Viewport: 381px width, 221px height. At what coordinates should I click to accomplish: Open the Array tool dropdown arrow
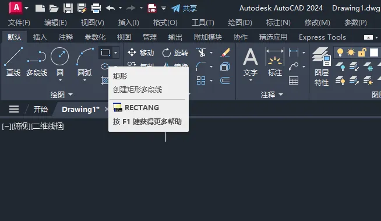211,80
